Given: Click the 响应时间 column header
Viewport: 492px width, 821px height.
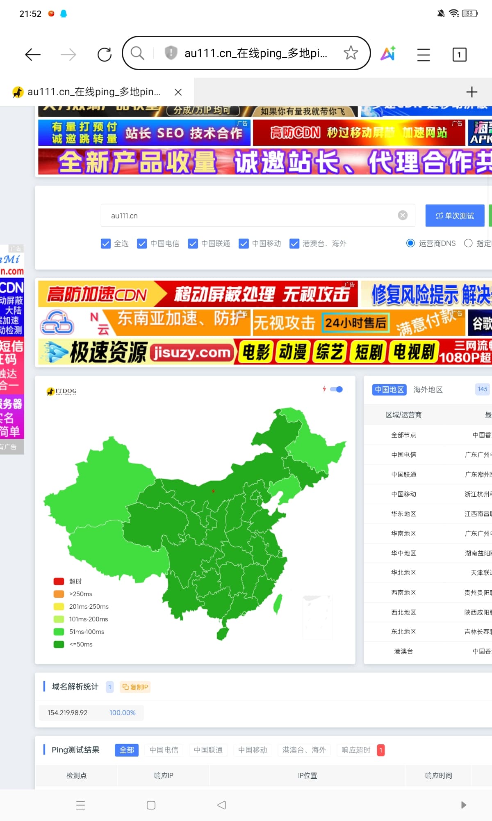Looking at the screenshot, I should coord(439,775).
